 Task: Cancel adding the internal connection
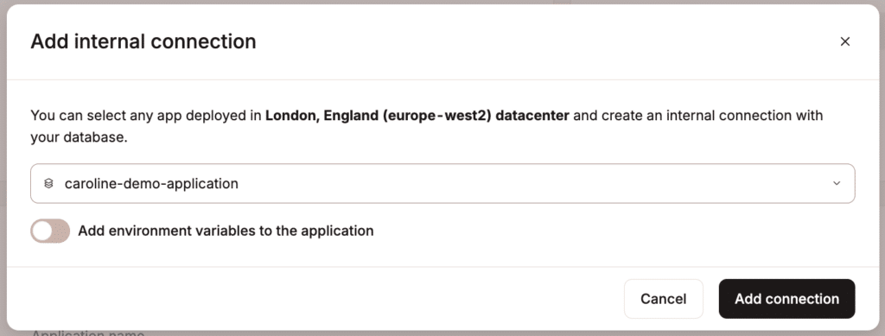[x=663, y=299]
